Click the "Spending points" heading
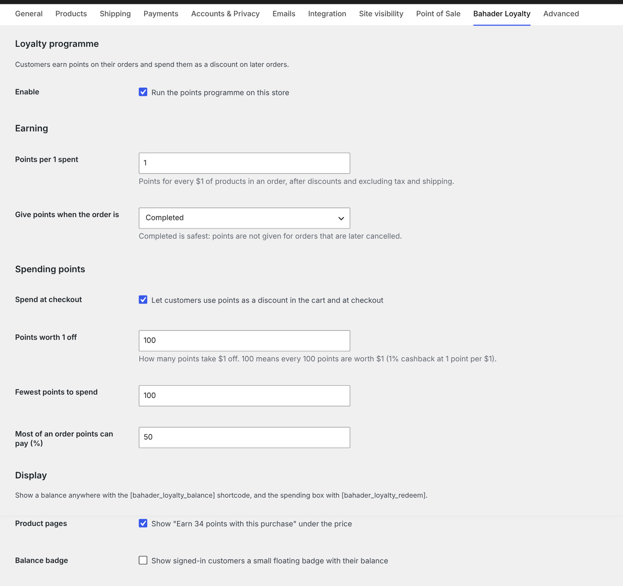The height and width of the screenshot is (586, 623). point(50,269)
